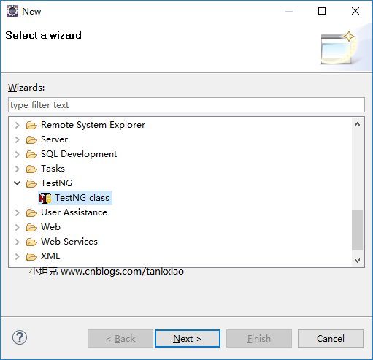Expand the Web category
Image resolution: width=373 pixels, height=360 pixels.
click(17, 227)
